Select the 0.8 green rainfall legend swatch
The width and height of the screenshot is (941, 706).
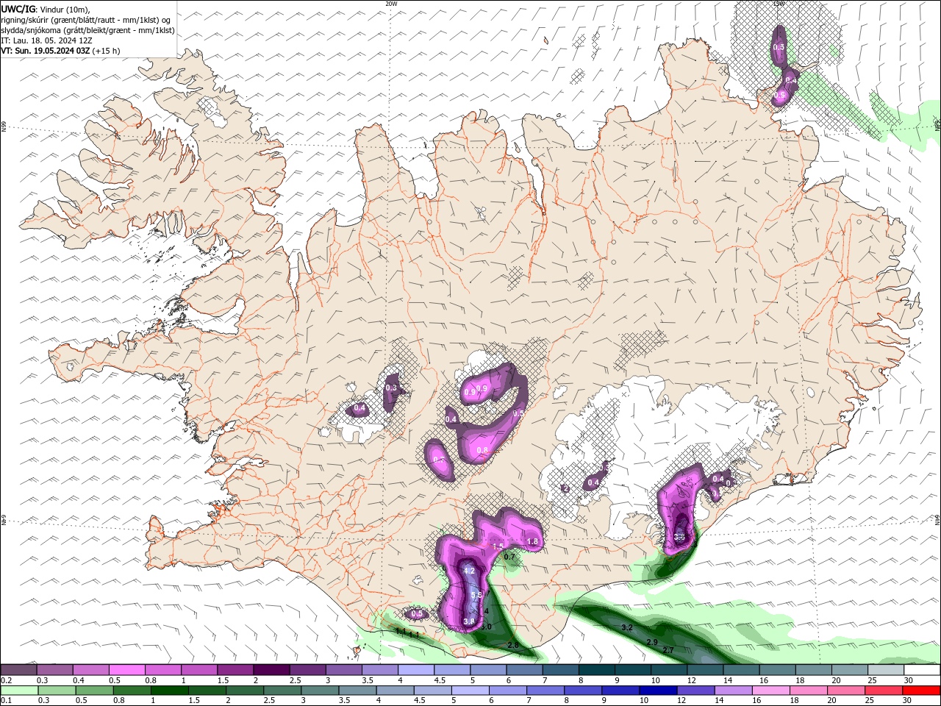pos(132,691)
